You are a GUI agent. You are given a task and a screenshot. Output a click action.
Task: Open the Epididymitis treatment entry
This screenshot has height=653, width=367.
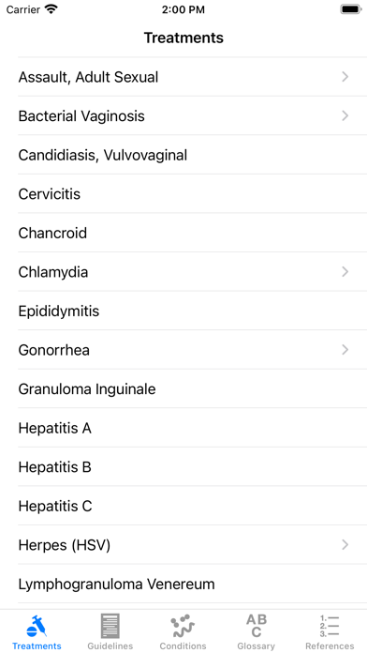pos(193,311)
